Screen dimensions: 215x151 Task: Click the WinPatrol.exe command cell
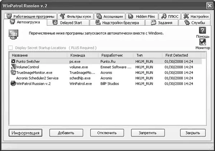coord(81,84)
